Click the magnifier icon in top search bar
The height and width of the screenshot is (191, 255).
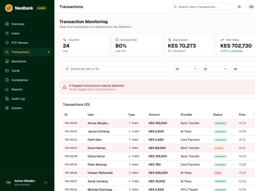pos(175,7)
